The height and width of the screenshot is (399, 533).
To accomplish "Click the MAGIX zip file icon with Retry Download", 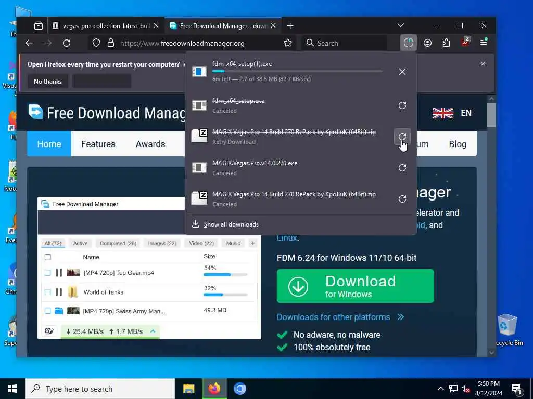I will 199,136.
